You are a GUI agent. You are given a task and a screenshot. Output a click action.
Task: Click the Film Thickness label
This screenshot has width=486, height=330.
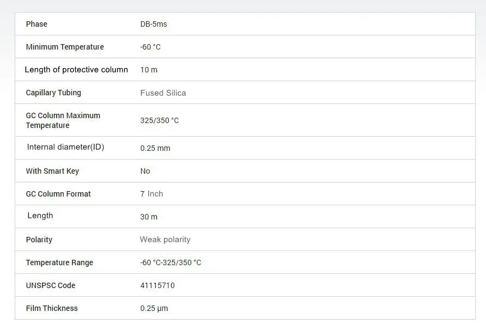tap(52, 308)
